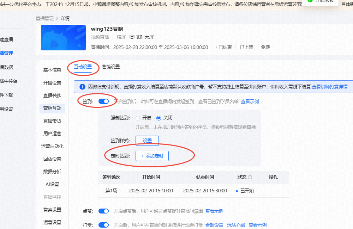Click the info icon beside 状态 column header

click(x=250, y=177)
